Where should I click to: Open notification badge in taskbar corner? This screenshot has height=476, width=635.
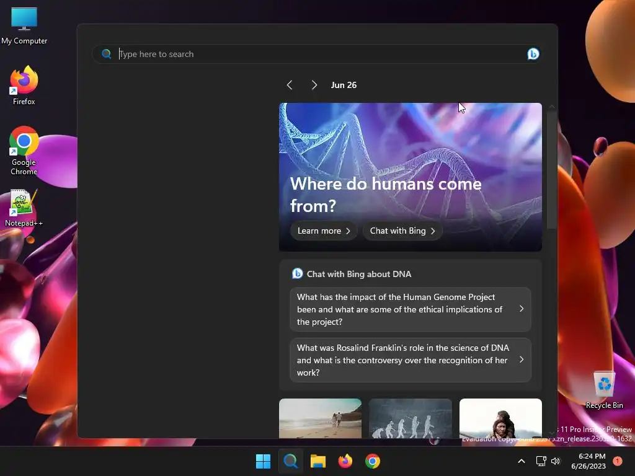tap(618, 461)
